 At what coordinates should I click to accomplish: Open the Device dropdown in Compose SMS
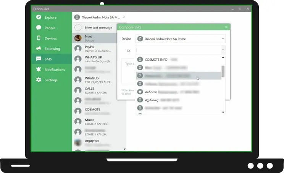(181, 39)
